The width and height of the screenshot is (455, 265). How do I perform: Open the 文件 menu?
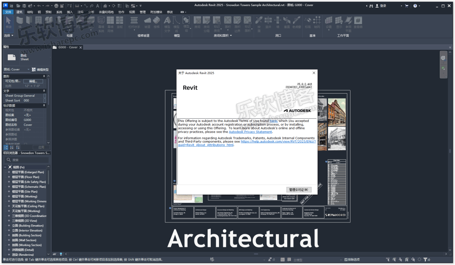(8, 11)
